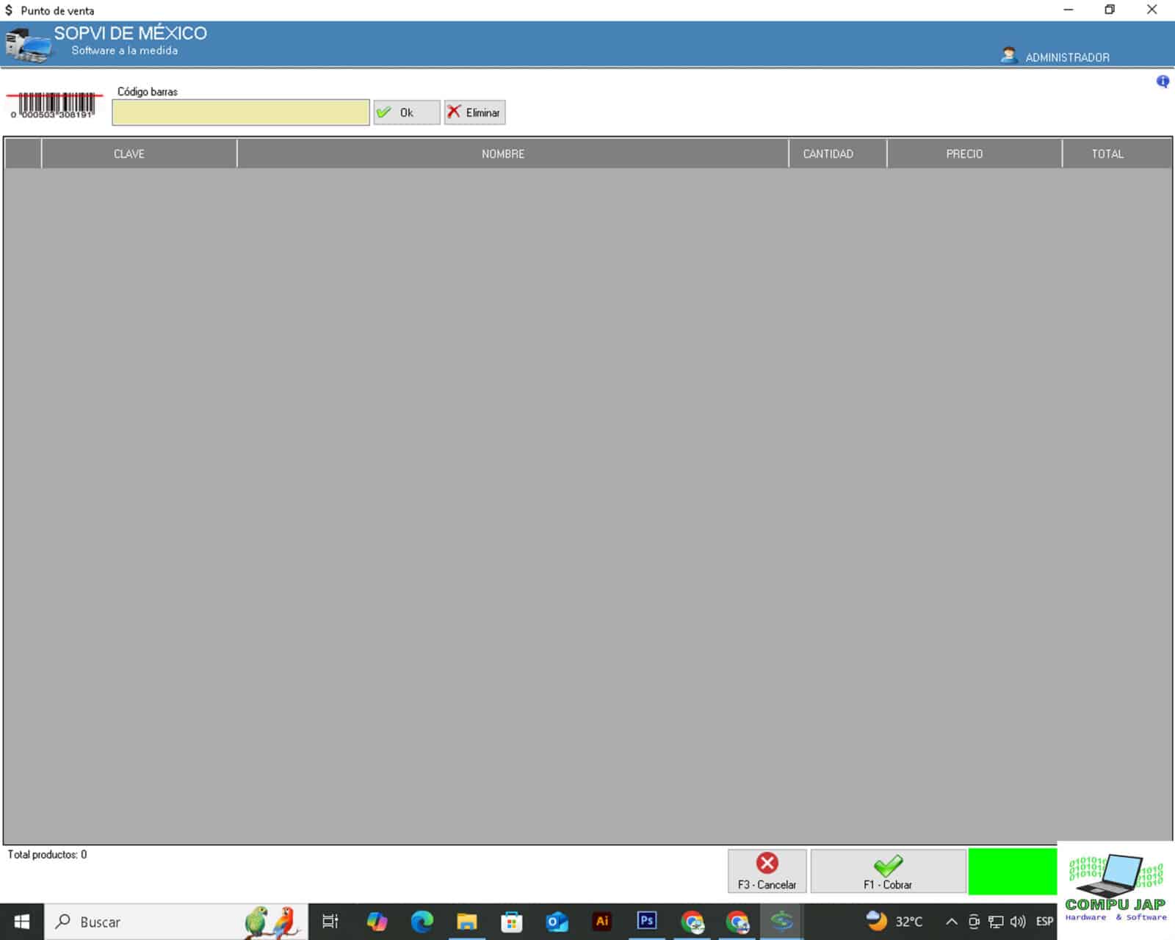Click the Eliminar button
Screen dimensions: 1175x940
pos(474,112)
